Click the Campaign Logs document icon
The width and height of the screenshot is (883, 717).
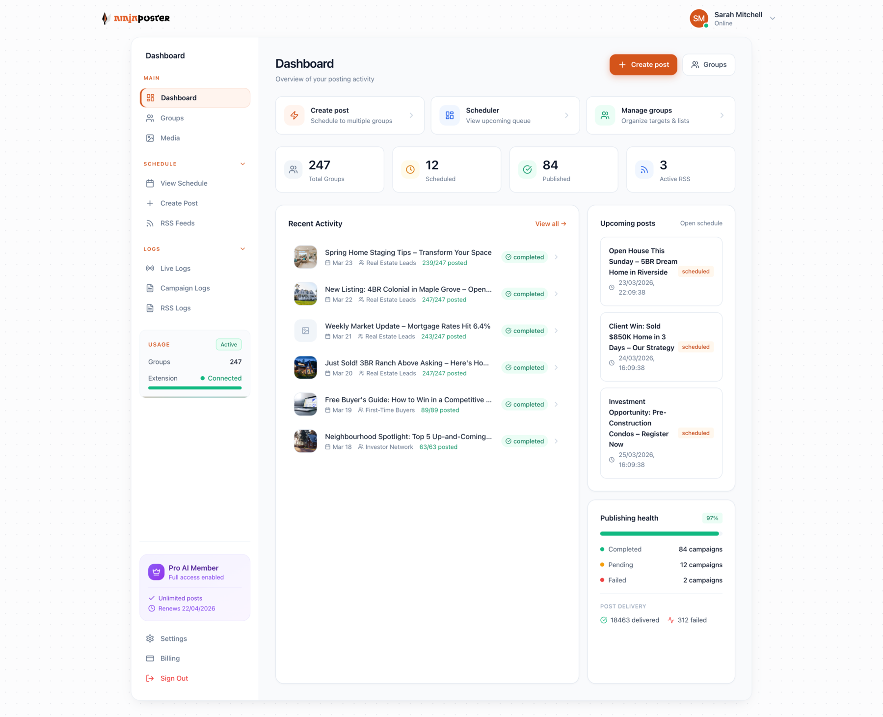point(150,288)
